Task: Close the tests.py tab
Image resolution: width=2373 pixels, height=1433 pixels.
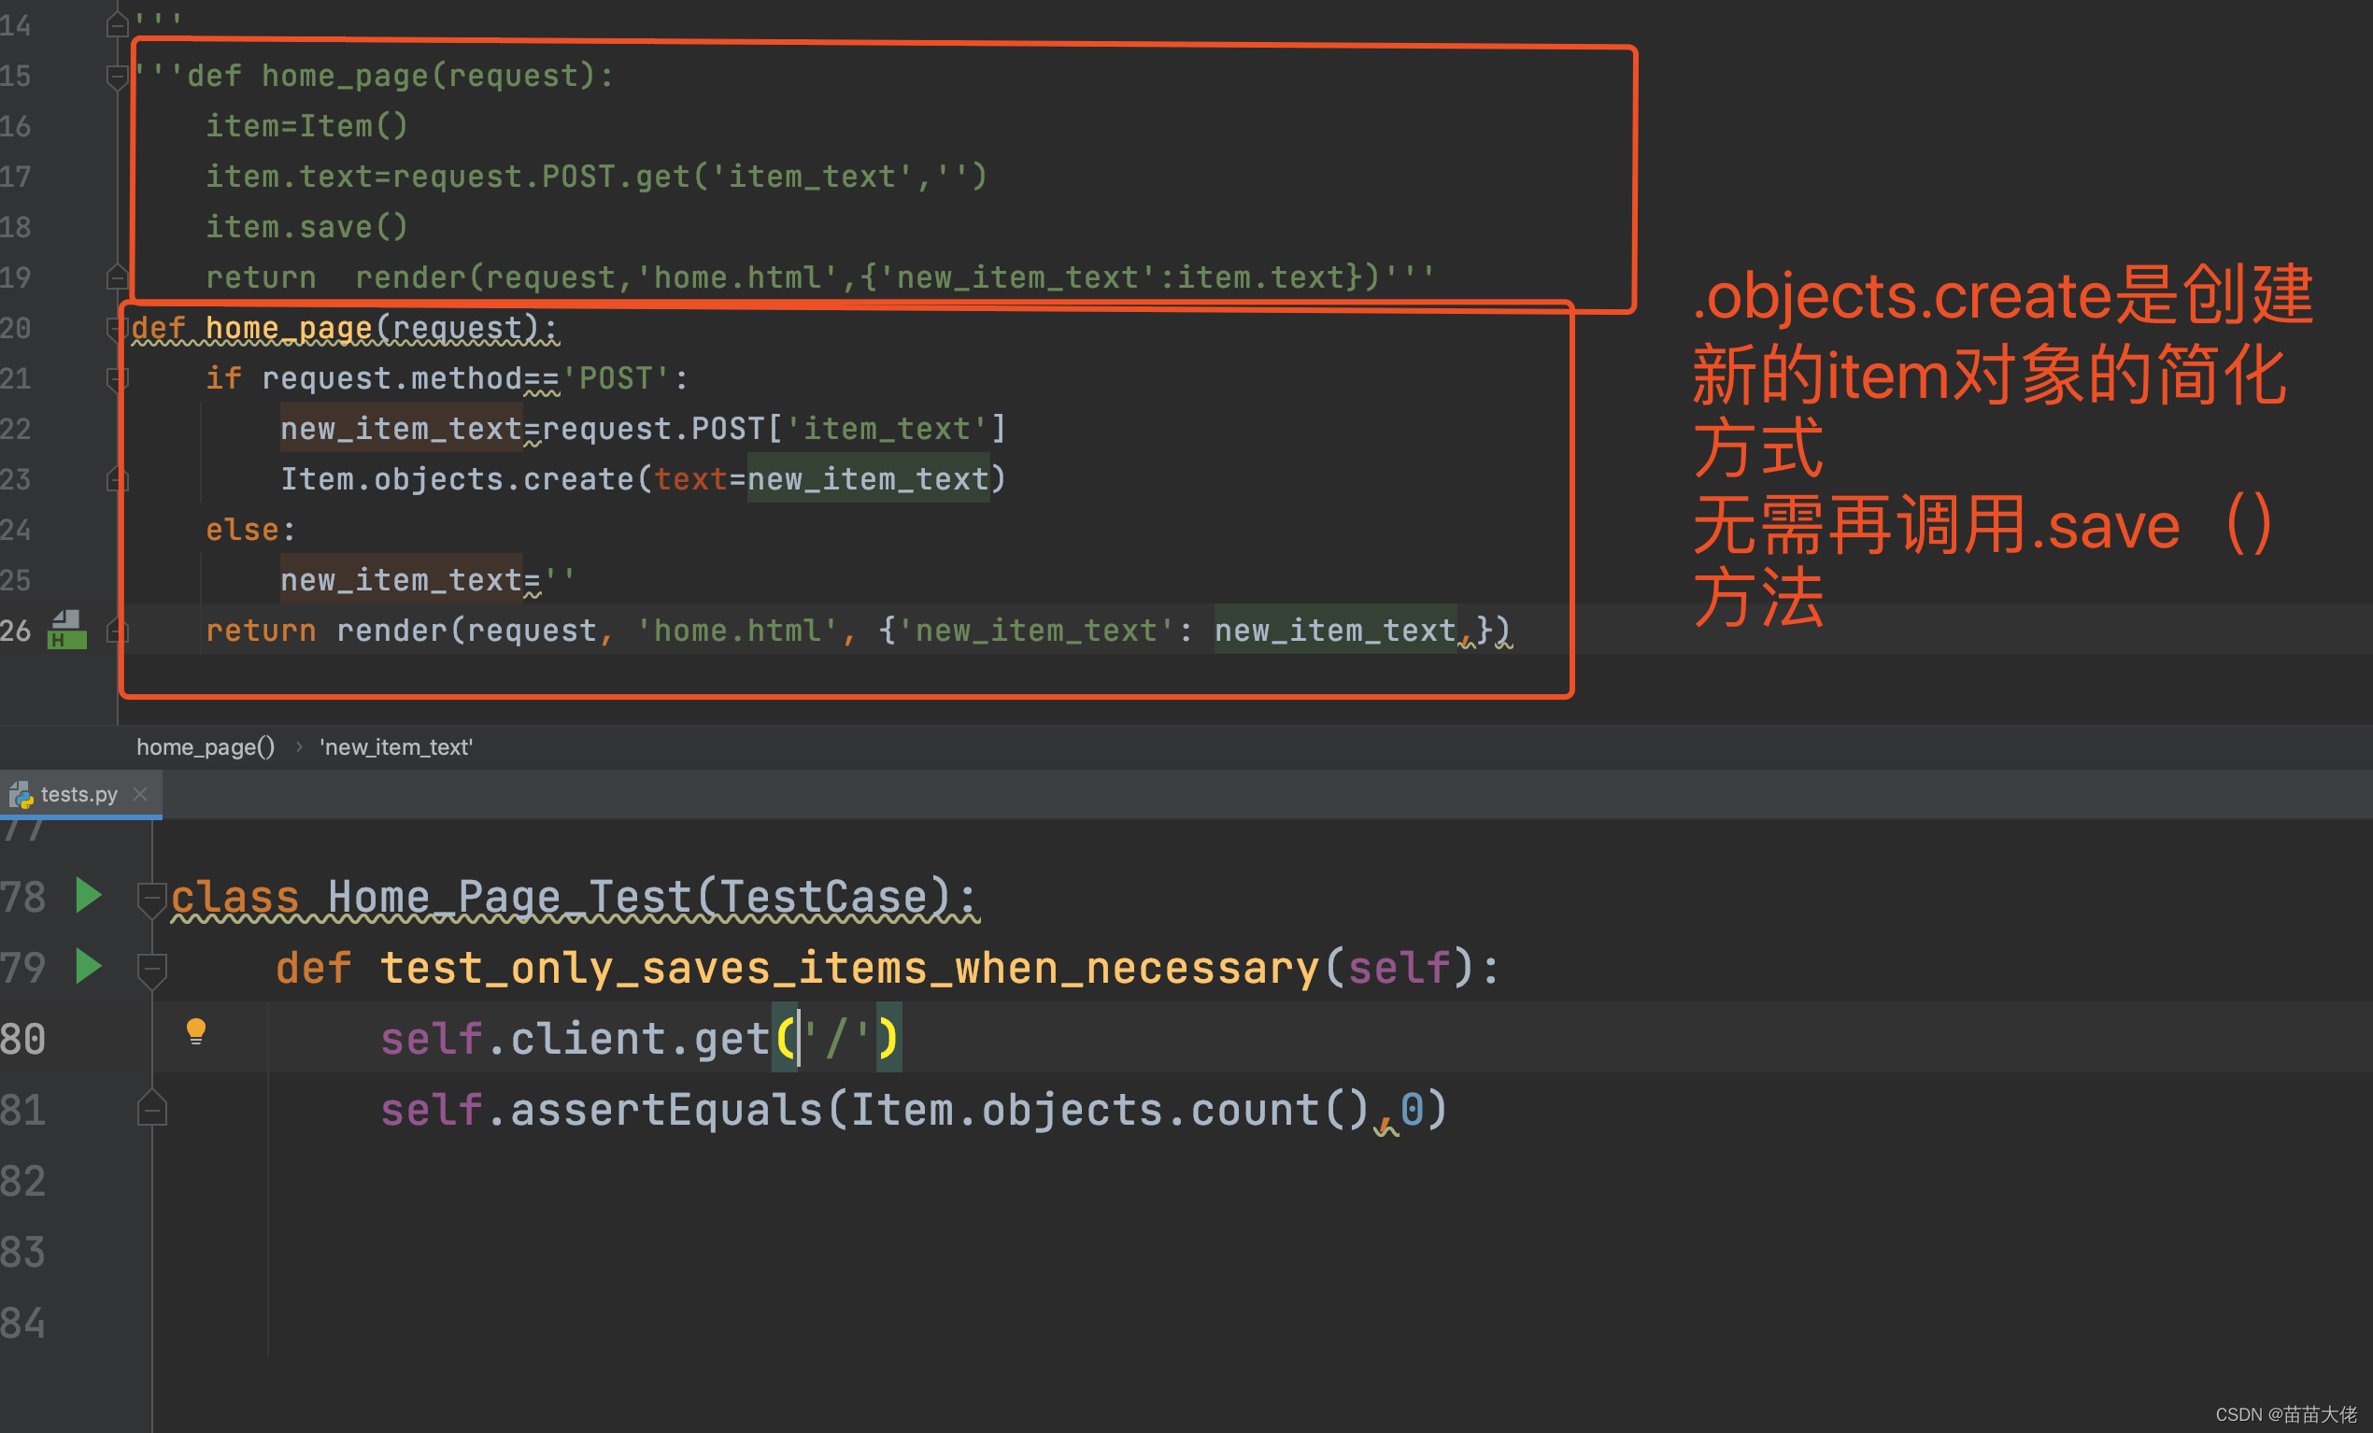Action: click(x=141, y=793)
